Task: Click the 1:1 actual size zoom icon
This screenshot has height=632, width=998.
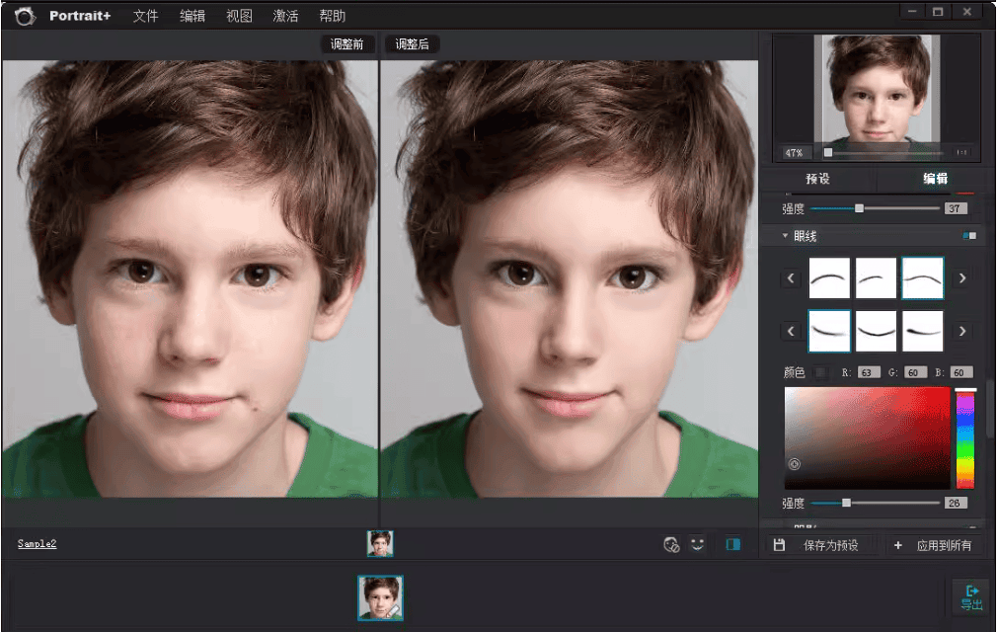Action: pyautogui.click(x=961, y=153)
